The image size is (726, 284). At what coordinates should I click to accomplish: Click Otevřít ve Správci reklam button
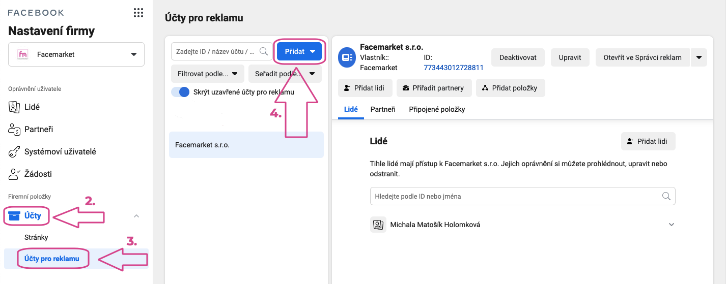click(643, 57)
